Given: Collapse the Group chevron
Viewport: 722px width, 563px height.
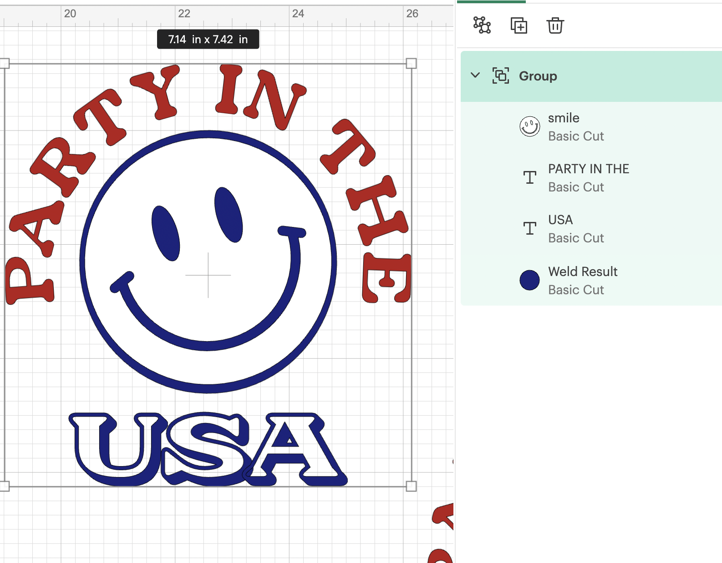Looking at the screenshot, I should tap(475, 75).
